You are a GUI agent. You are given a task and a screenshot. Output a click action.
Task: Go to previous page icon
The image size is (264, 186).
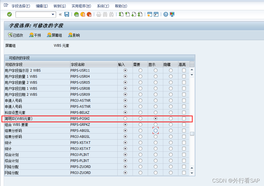(127, 15)
